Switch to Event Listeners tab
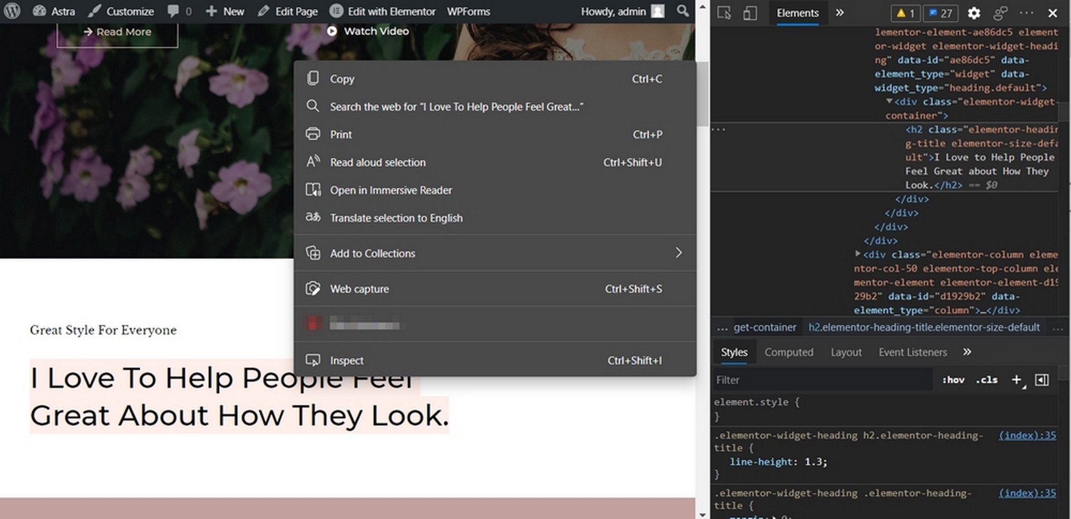 912,352
